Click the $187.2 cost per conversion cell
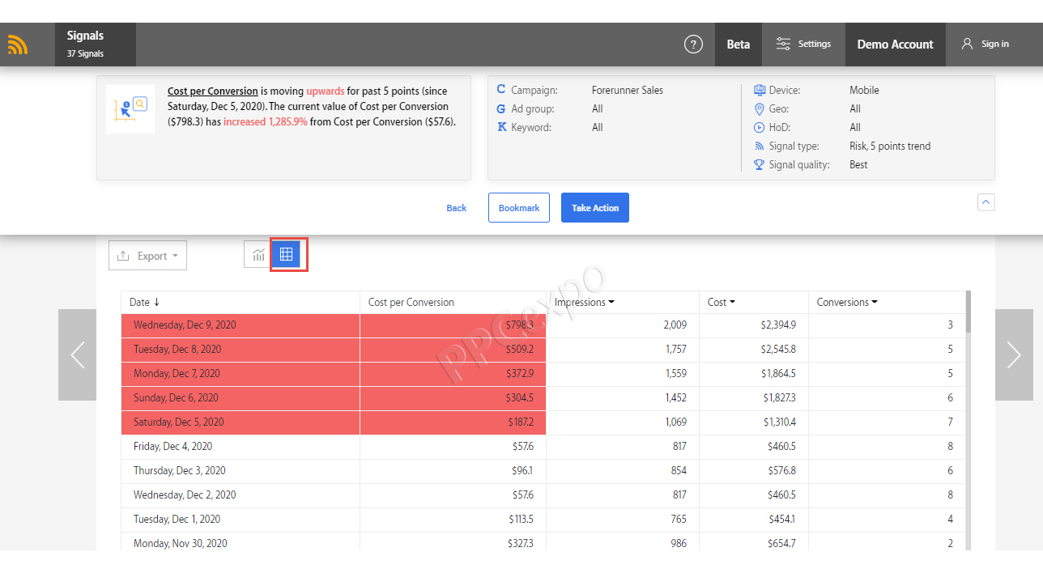The width and height of the screenshot is (1043, 573). (453, 422)
